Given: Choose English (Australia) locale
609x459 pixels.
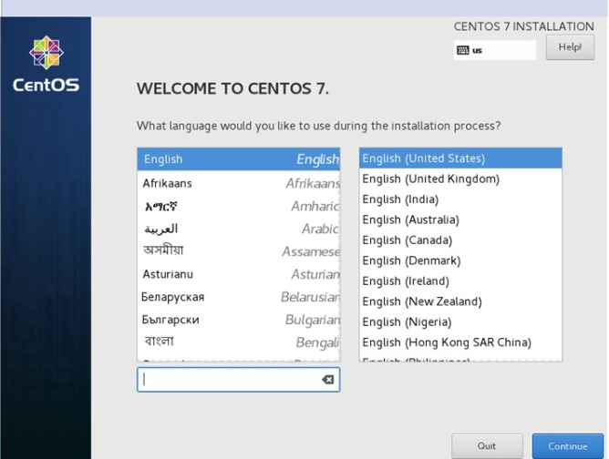Looking at the screenshot, I should coord(460,219).
